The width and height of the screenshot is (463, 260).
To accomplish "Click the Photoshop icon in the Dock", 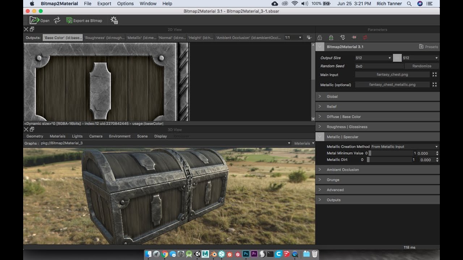I will (246, 254).
